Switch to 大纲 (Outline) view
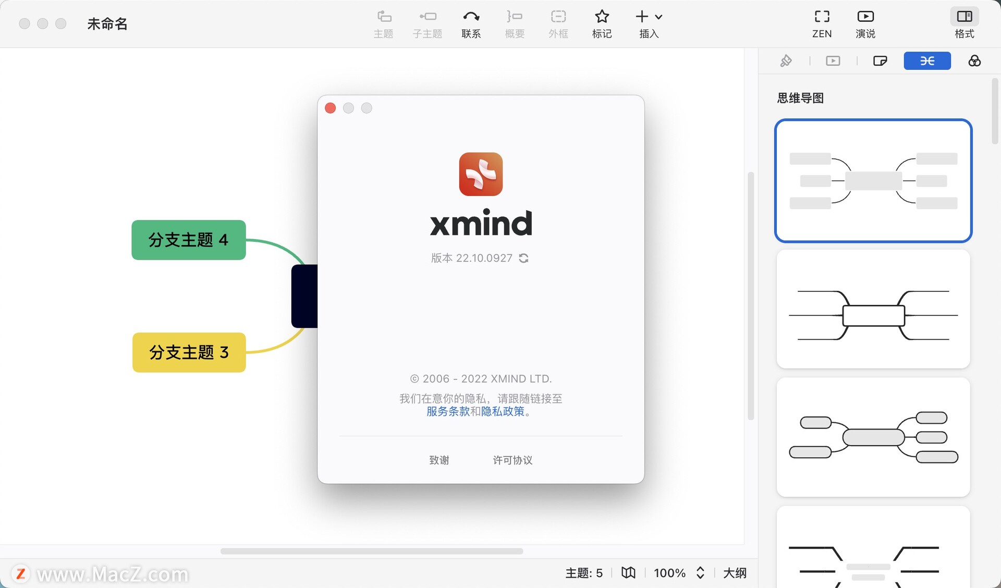The image size is (1001, 588). tap(735, 573)
